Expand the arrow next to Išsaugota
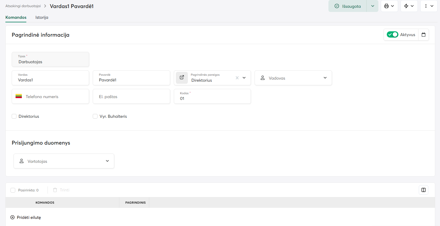This screenshot has width=440, height=226. click(x=372, y=6)
